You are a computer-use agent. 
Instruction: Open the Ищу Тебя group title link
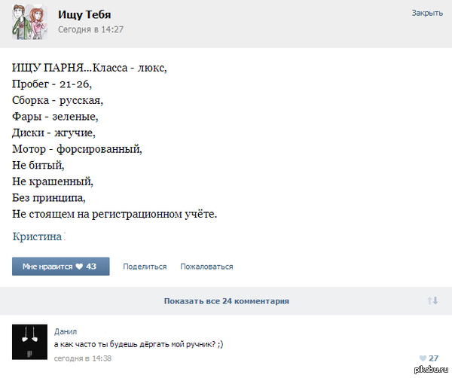click(84, 15)
